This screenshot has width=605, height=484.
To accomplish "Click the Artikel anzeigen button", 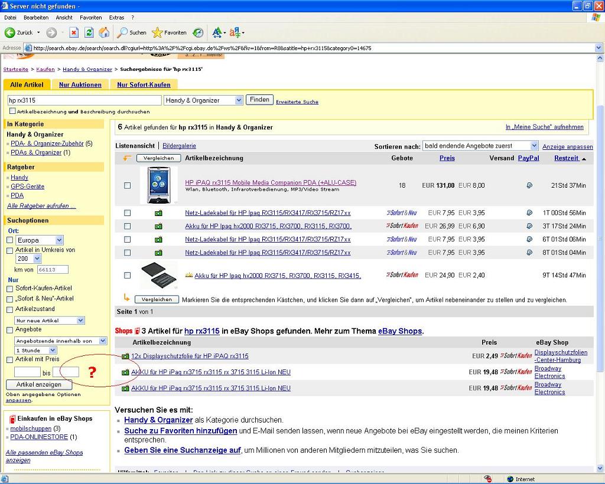I will (39, 385).
